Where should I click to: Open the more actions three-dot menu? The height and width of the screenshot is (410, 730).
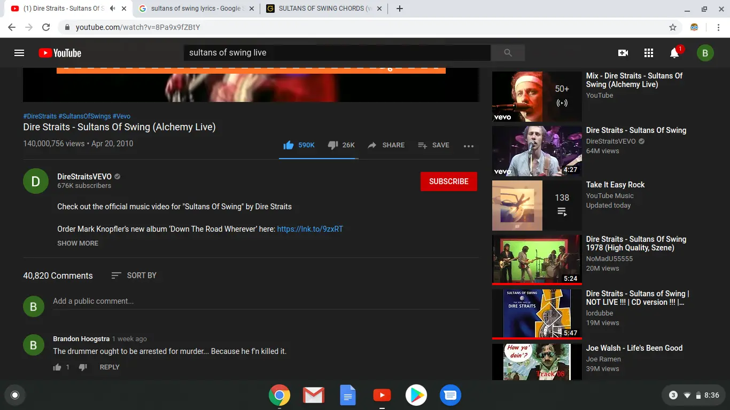pyautogui.click(x=469, y=146)
